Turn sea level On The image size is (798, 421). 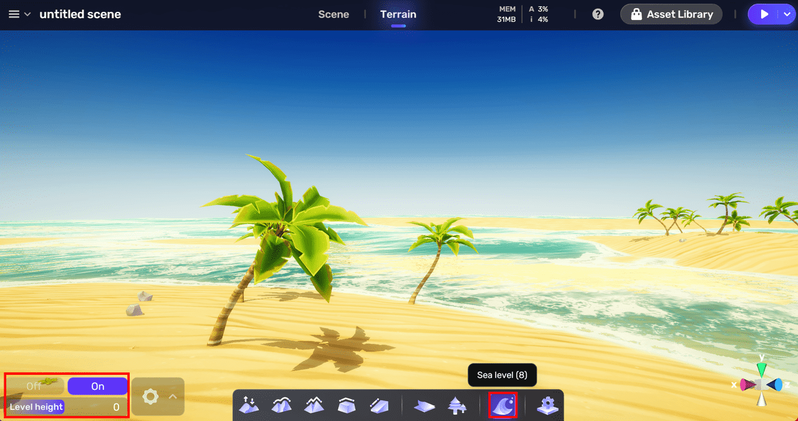[97, 386]
